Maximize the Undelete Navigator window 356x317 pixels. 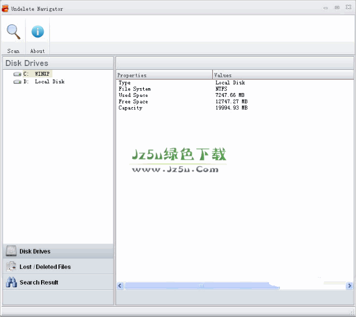click(337, 8)
